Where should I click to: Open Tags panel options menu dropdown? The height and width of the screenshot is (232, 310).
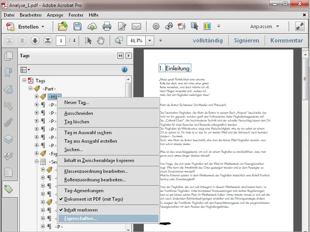coord(25,70)
